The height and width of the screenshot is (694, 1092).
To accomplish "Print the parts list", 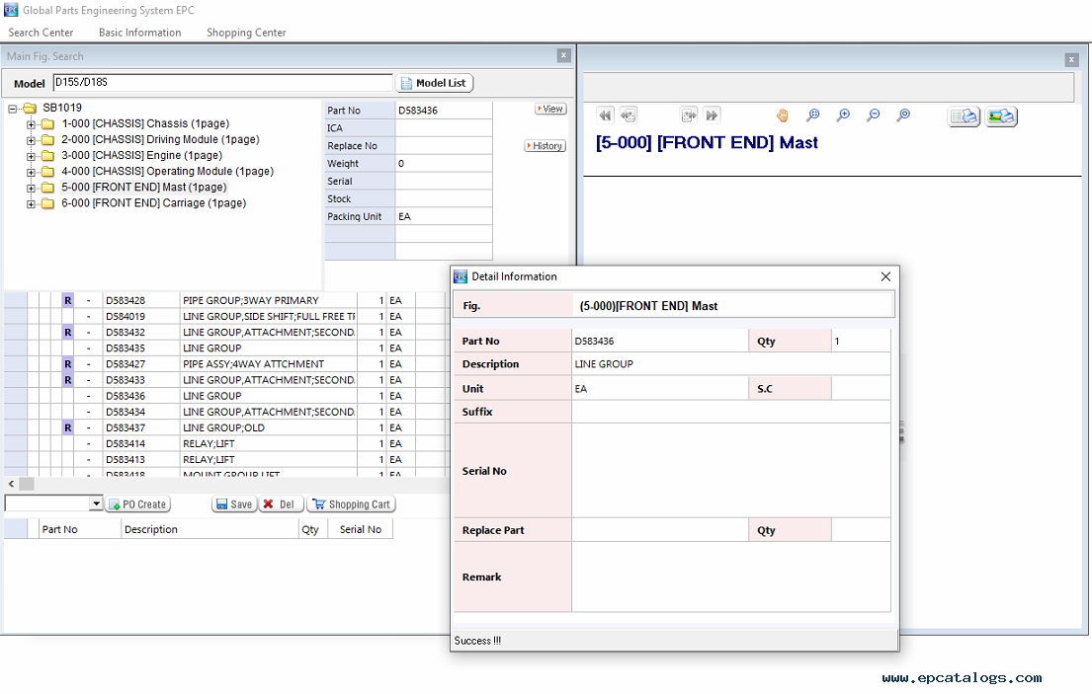I will tap(964, 116).
